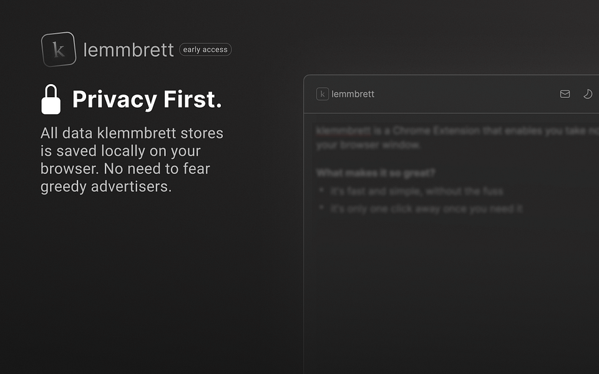The image size is (599, 374).
Task: Click the 'Privacy First.' heading
Action: point(147,99)
